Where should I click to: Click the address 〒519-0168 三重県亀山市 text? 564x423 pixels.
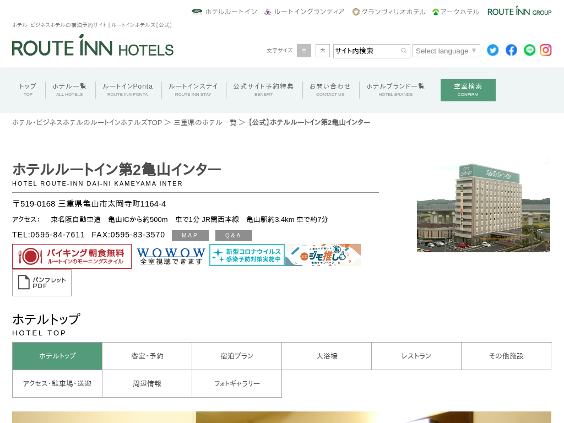click(x=89, y=204)
